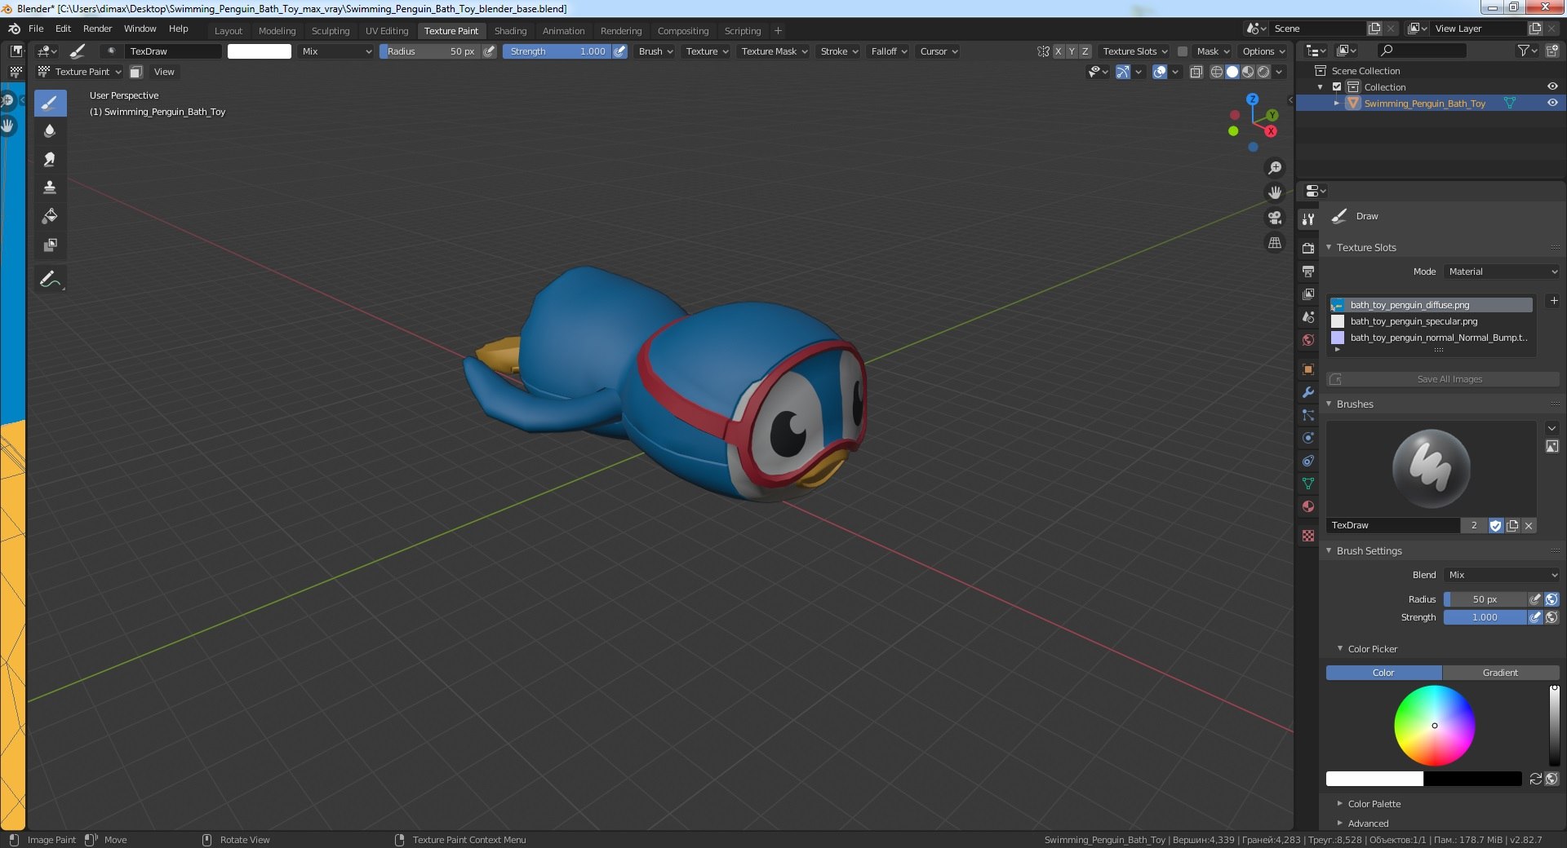Select the Fill bucket tool

pos(50,216)
